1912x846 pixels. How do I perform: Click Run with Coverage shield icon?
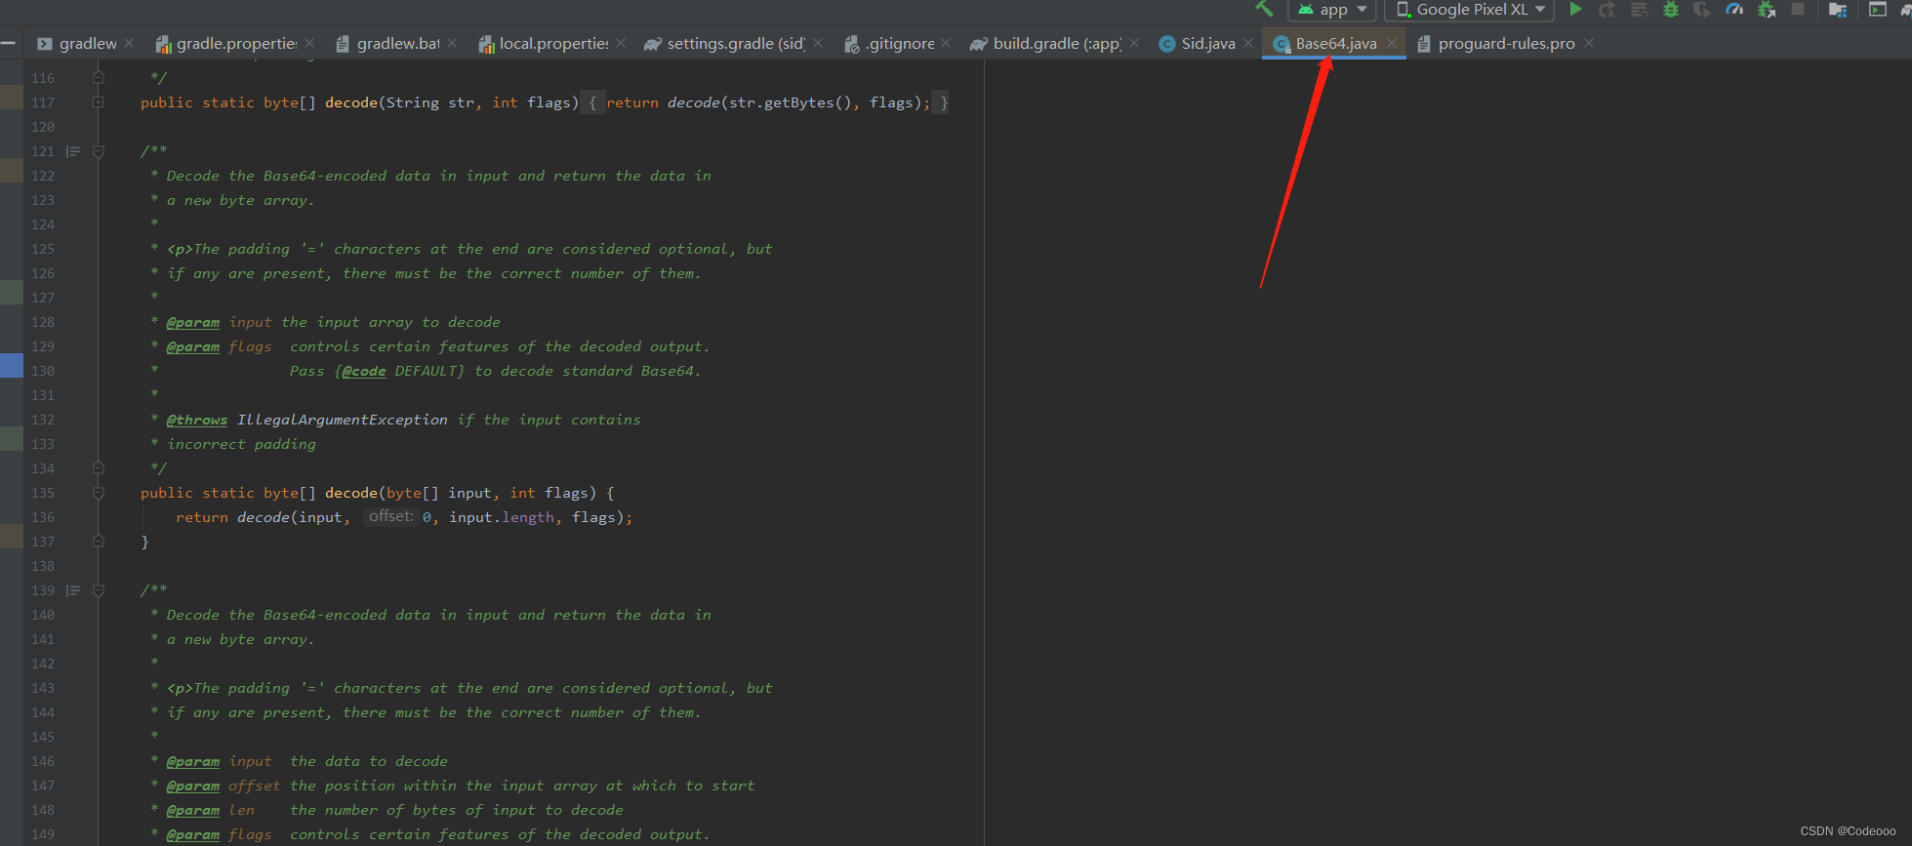(x=1702, y=10)
